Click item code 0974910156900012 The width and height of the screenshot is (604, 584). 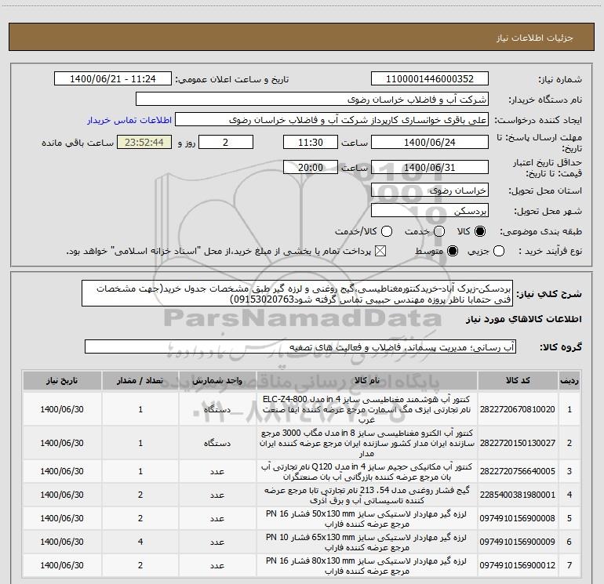click(x=518, y=565)
